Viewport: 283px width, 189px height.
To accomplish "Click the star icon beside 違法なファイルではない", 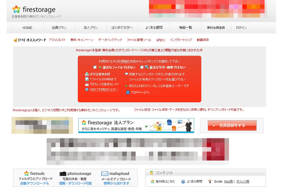I will tap(100, 67).
